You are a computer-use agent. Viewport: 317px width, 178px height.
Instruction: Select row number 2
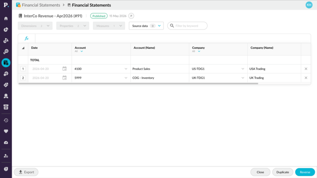coord(23,78)
